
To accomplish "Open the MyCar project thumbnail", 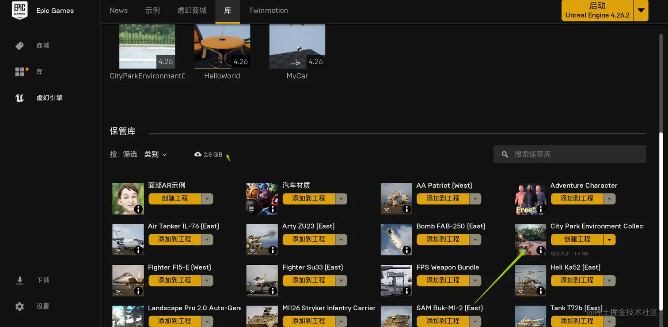I will tap(297, 46).
